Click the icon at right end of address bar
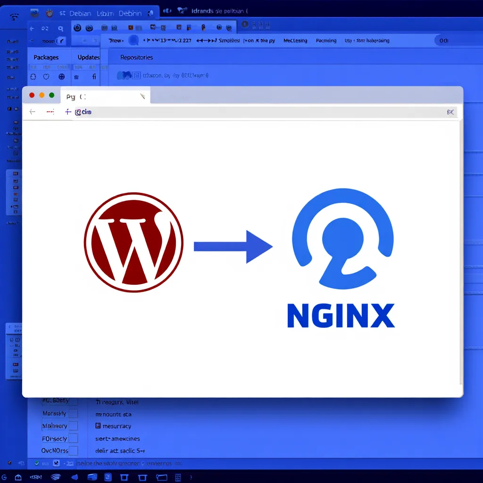The height and width of the screenshot is (483, 483). pyautogui.click(x=450, y=112)
